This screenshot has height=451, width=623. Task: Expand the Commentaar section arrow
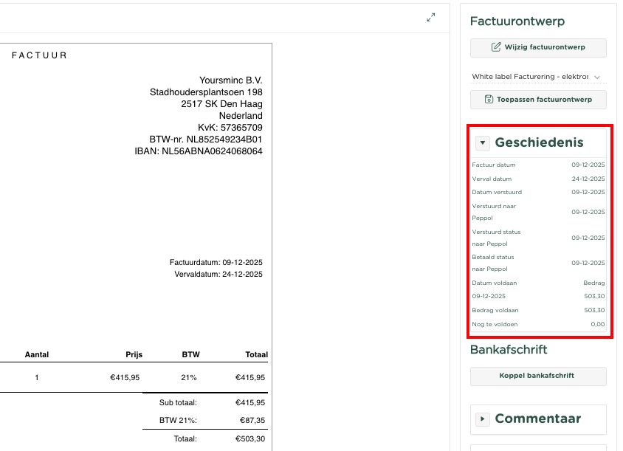click(483, 419)
